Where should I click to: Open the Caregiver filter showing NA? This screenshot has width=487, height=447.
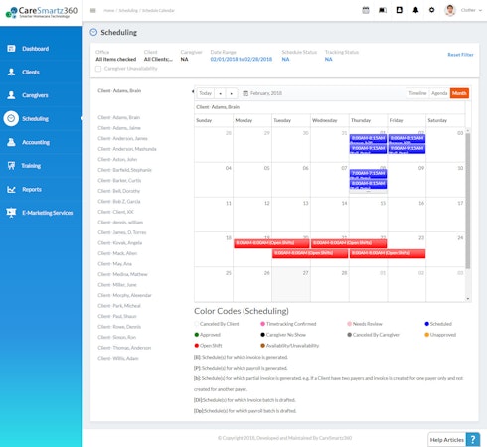184,59
